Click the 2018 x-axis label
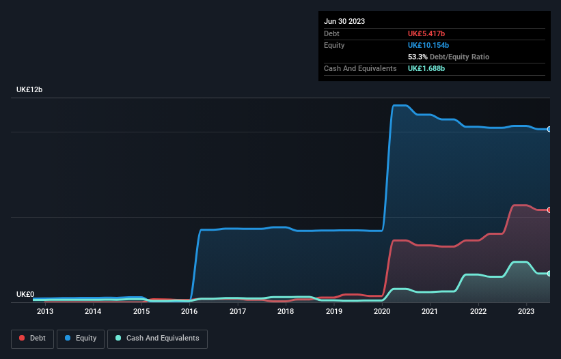The width and height of the screenshot is (561, 359). pyautogui.click(x=286, y=311)
